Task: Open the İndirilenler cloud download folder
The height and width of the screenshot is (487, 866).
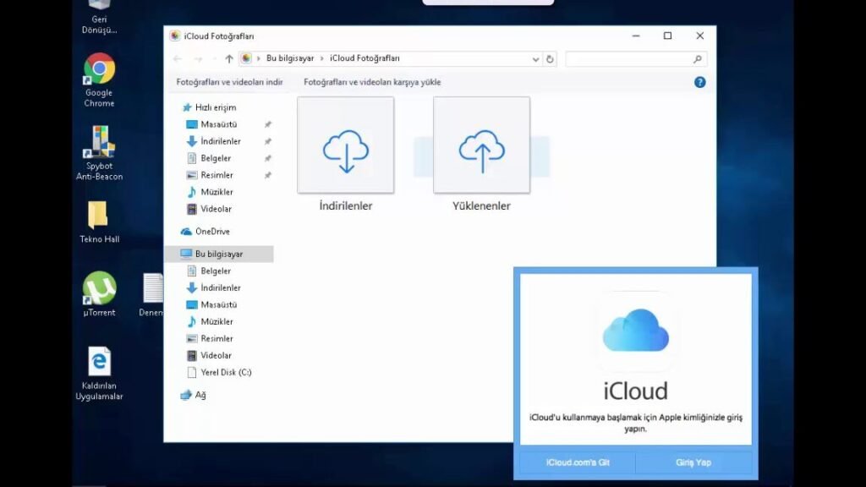Action: coord(346,145)
